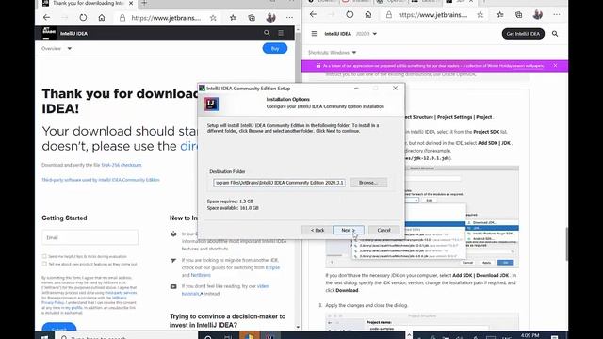The height and width of the screenshot is (339, 603).
Task: Open the taskbar clock showing 4:09 PM
Action: (530, 335)
